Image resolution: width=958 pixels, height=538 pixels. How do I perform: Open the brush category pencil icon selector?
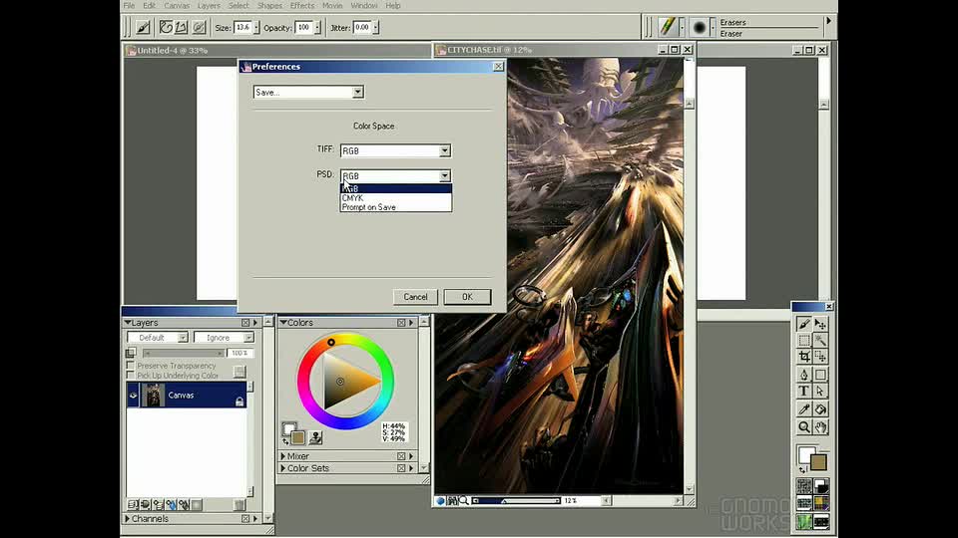(668, 27)
